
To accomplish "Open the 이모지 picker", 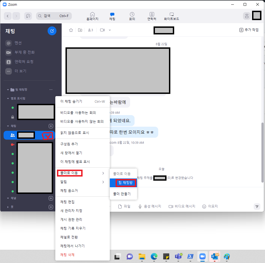I will pyautogui.click(x=210, y=207).
